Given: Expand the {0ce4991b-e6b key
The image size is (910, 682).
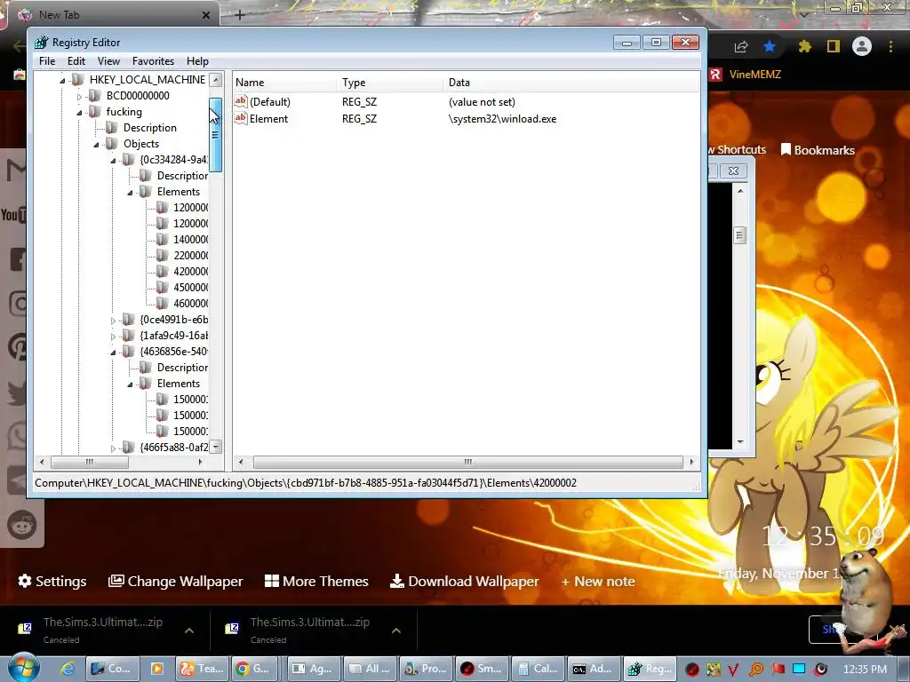Looking at the screenshot, I should click(113, 320).
